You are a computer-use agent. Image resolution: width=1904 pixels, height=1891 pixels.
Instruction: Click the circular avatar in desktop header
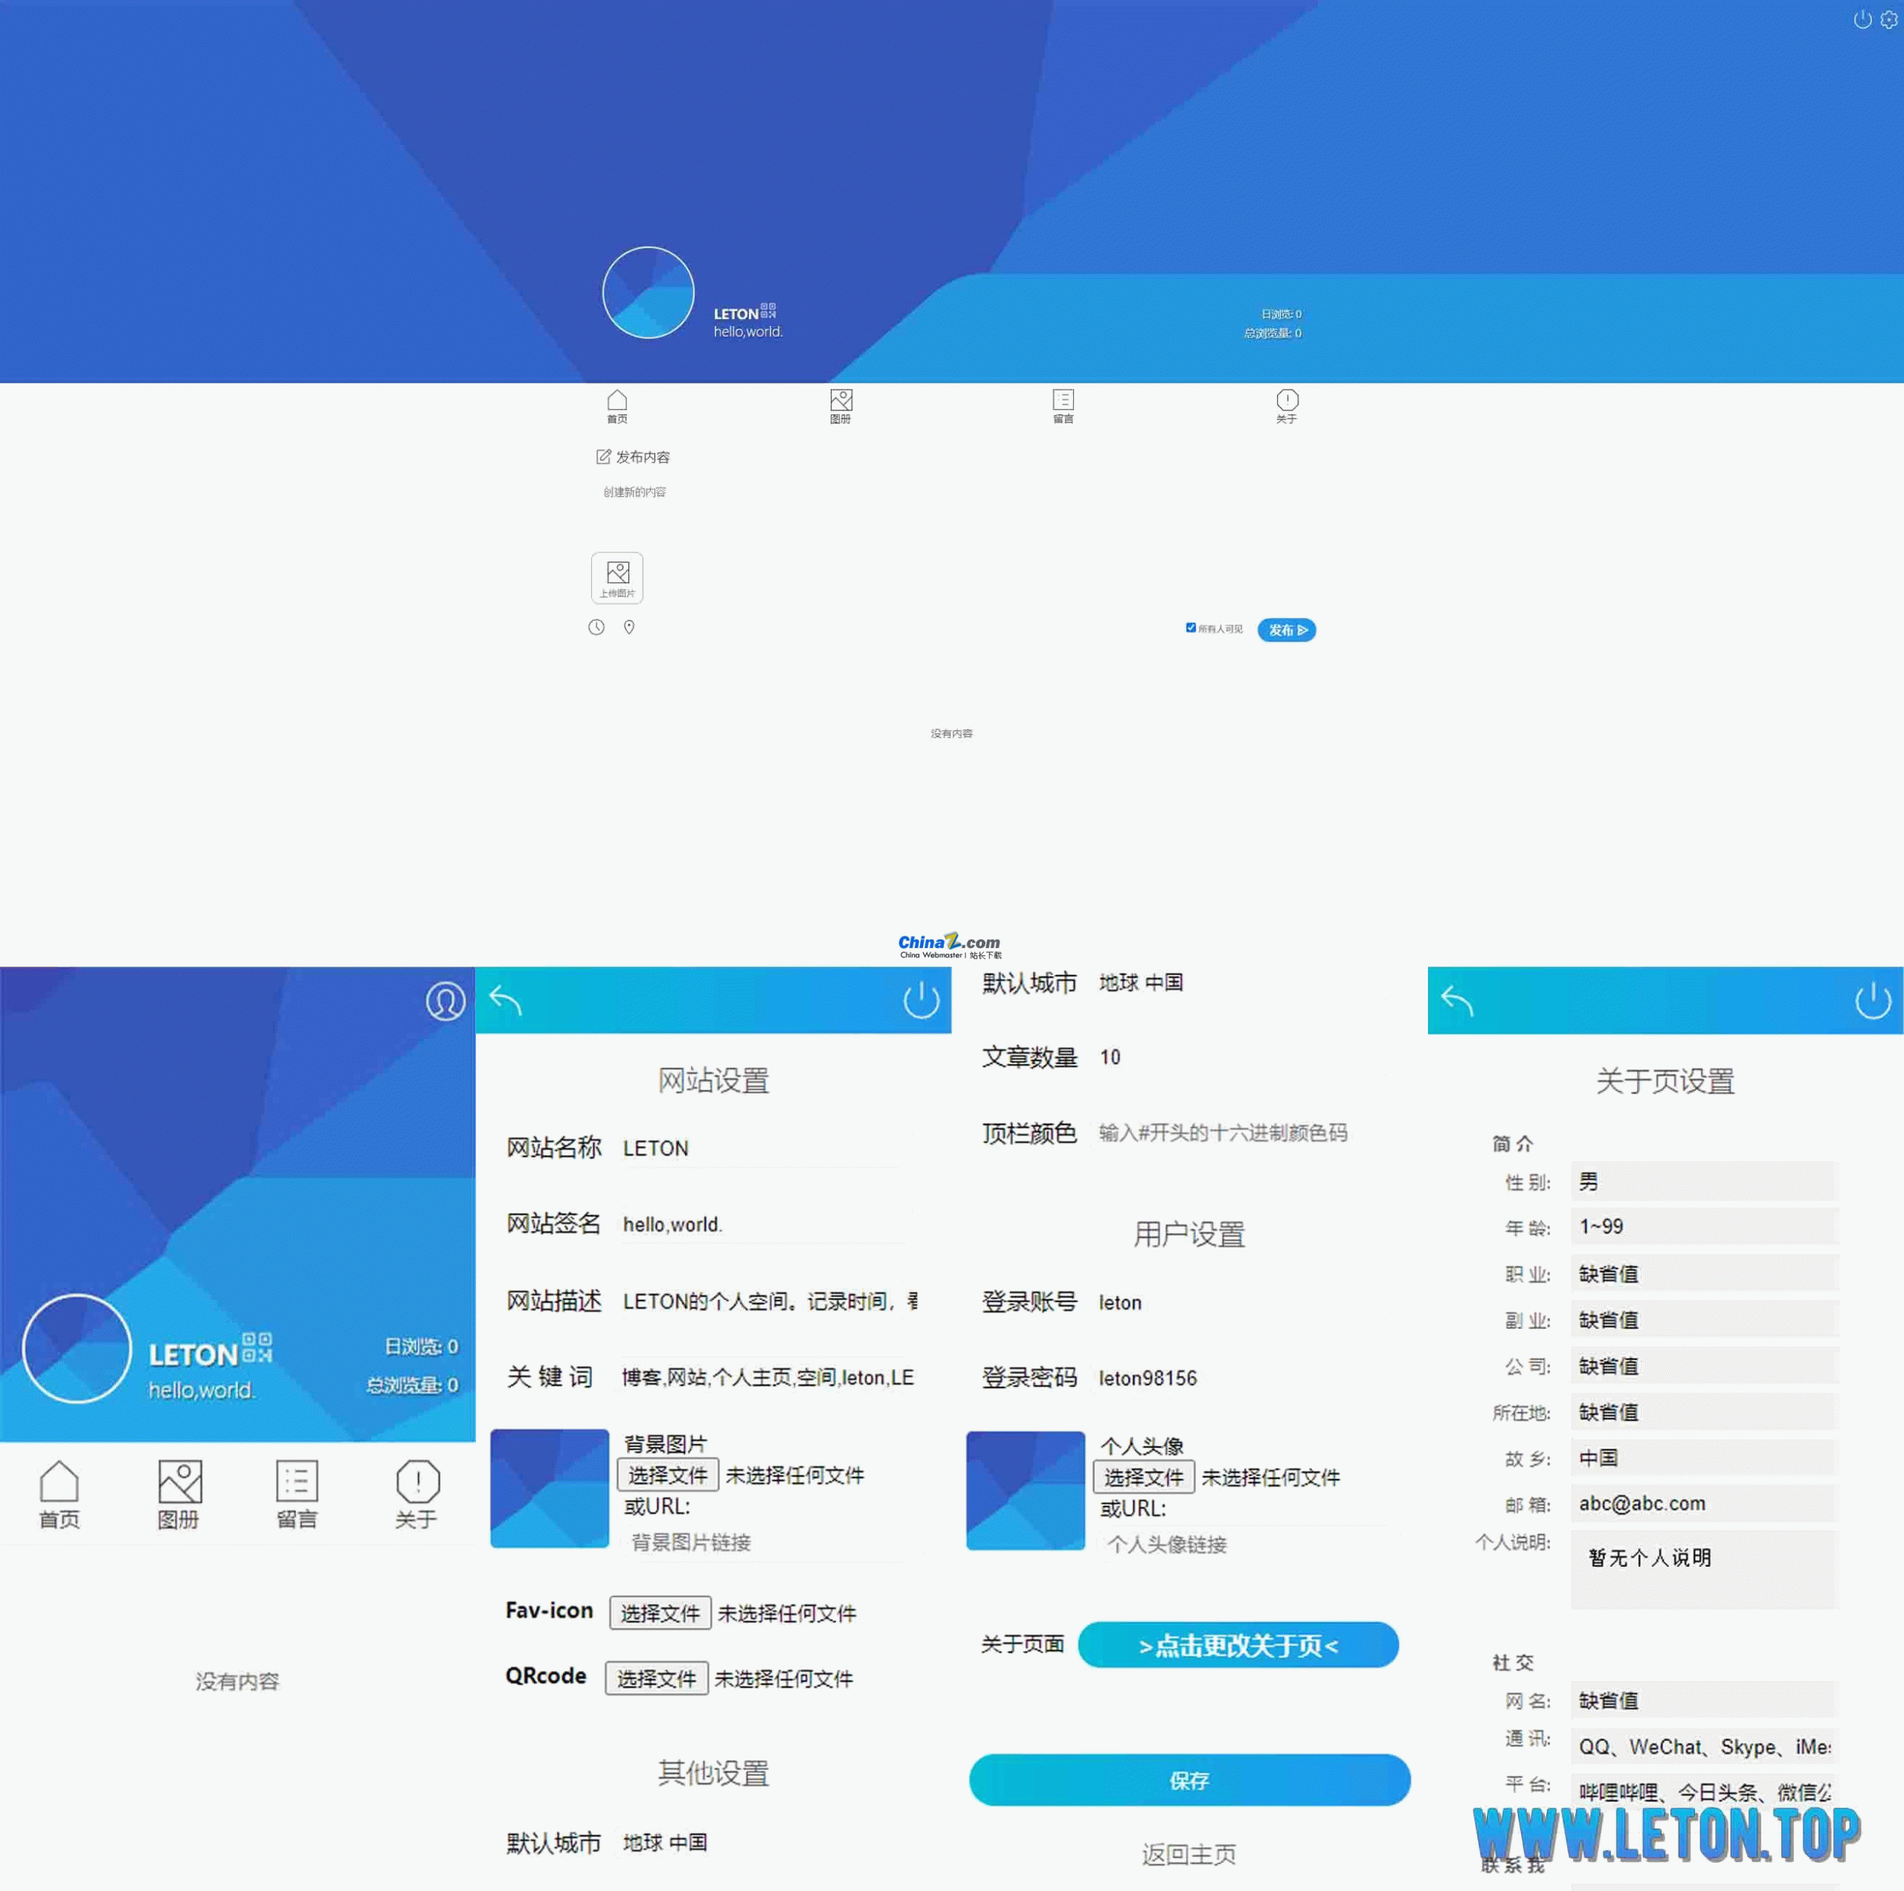[649, 293]
